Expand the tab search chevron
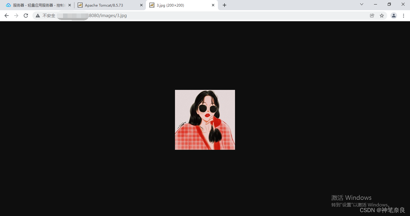410x216 pixels. click(x=362, y=4)
